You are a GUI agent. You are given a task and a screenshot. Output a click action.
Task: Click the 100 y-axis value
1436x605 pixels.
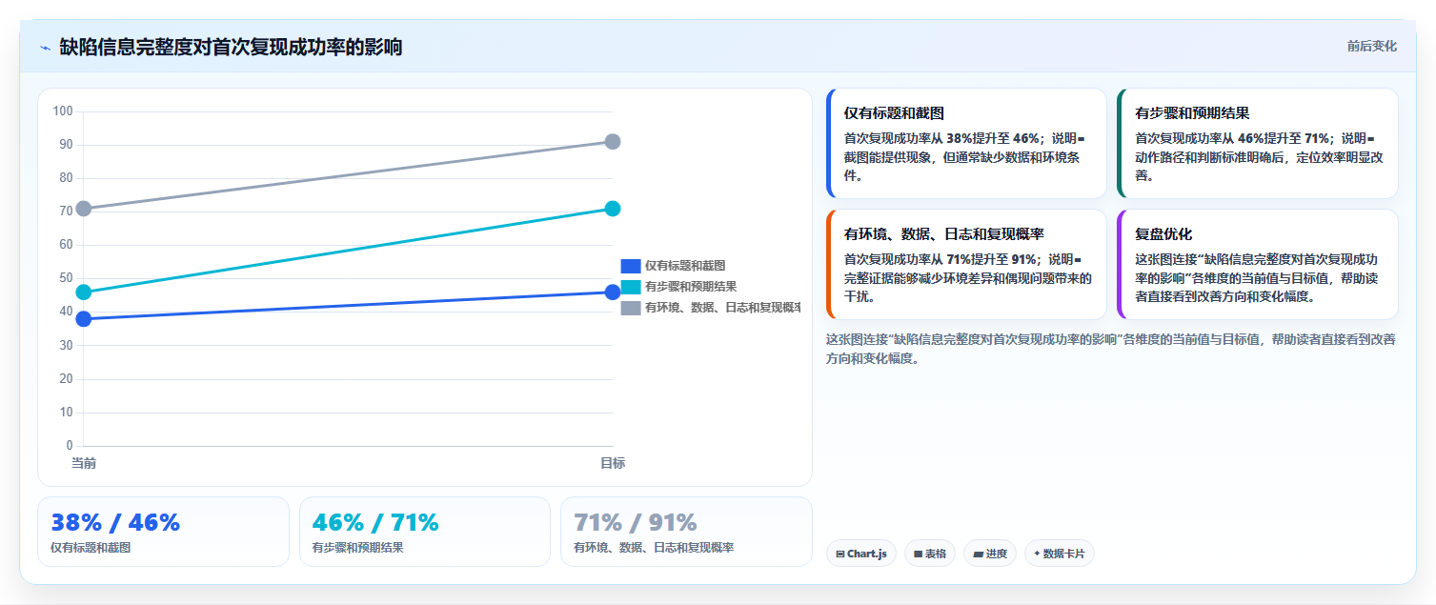coord(63,111)
